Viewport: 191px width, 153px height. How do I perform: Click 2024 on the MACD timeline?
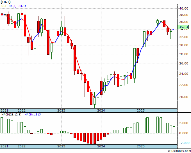coord(101,146)
